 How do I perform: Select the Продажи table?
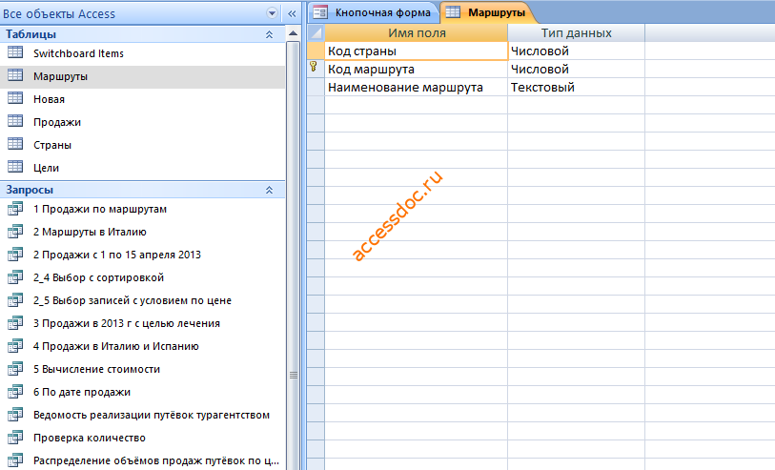coord(142,122)
